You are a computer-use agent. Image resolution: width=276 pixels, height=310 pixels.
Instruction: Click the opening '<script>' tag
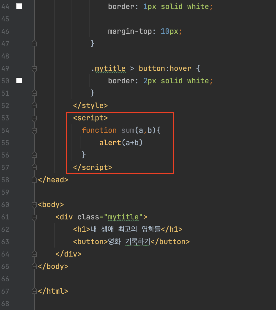(90, 118)
